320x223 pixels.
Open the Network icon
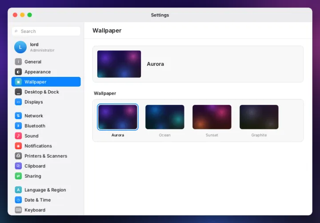pos(18,115)
